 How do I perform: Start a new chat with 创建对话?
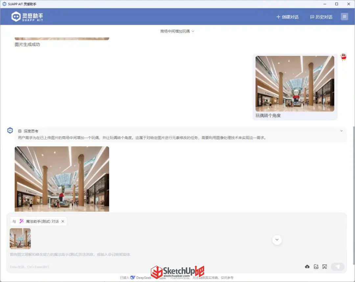coord(287,17)
